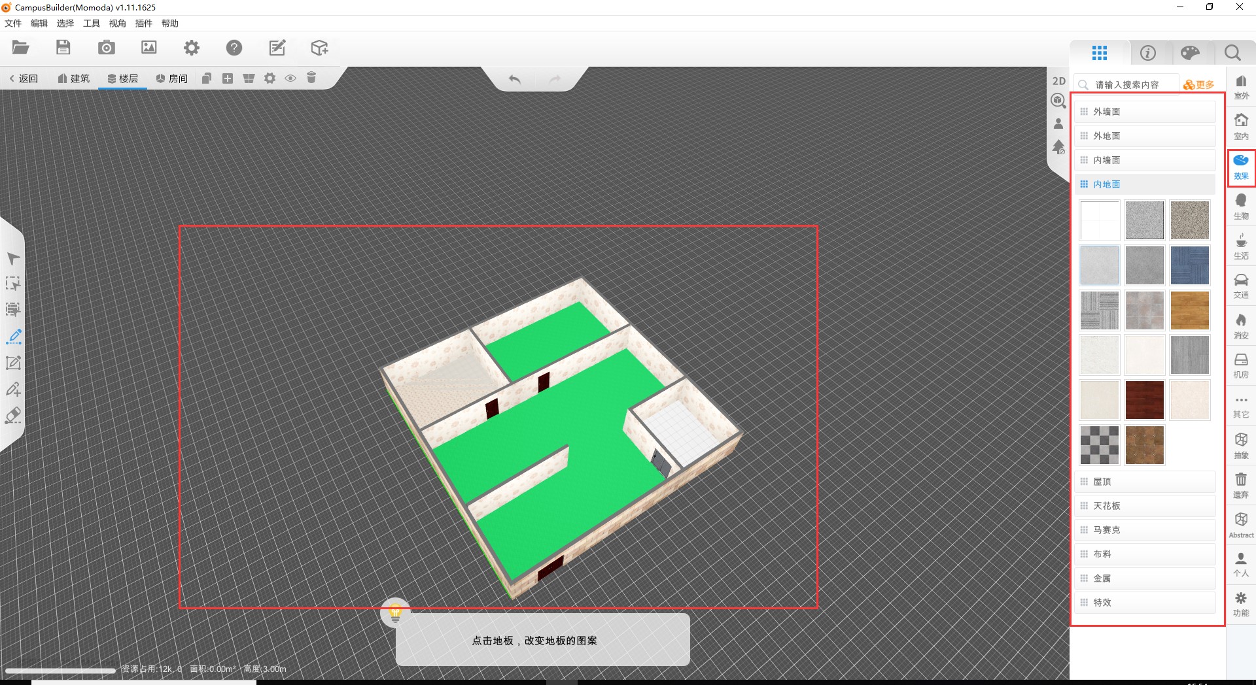Open the model grid library tab
The width and height of the screenshot is (1256, 685).
(1100, 53)
